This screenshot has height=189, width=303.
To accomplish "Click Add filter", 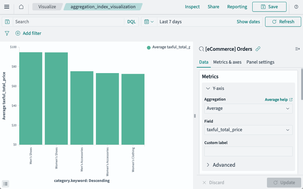I will [28, 33].
